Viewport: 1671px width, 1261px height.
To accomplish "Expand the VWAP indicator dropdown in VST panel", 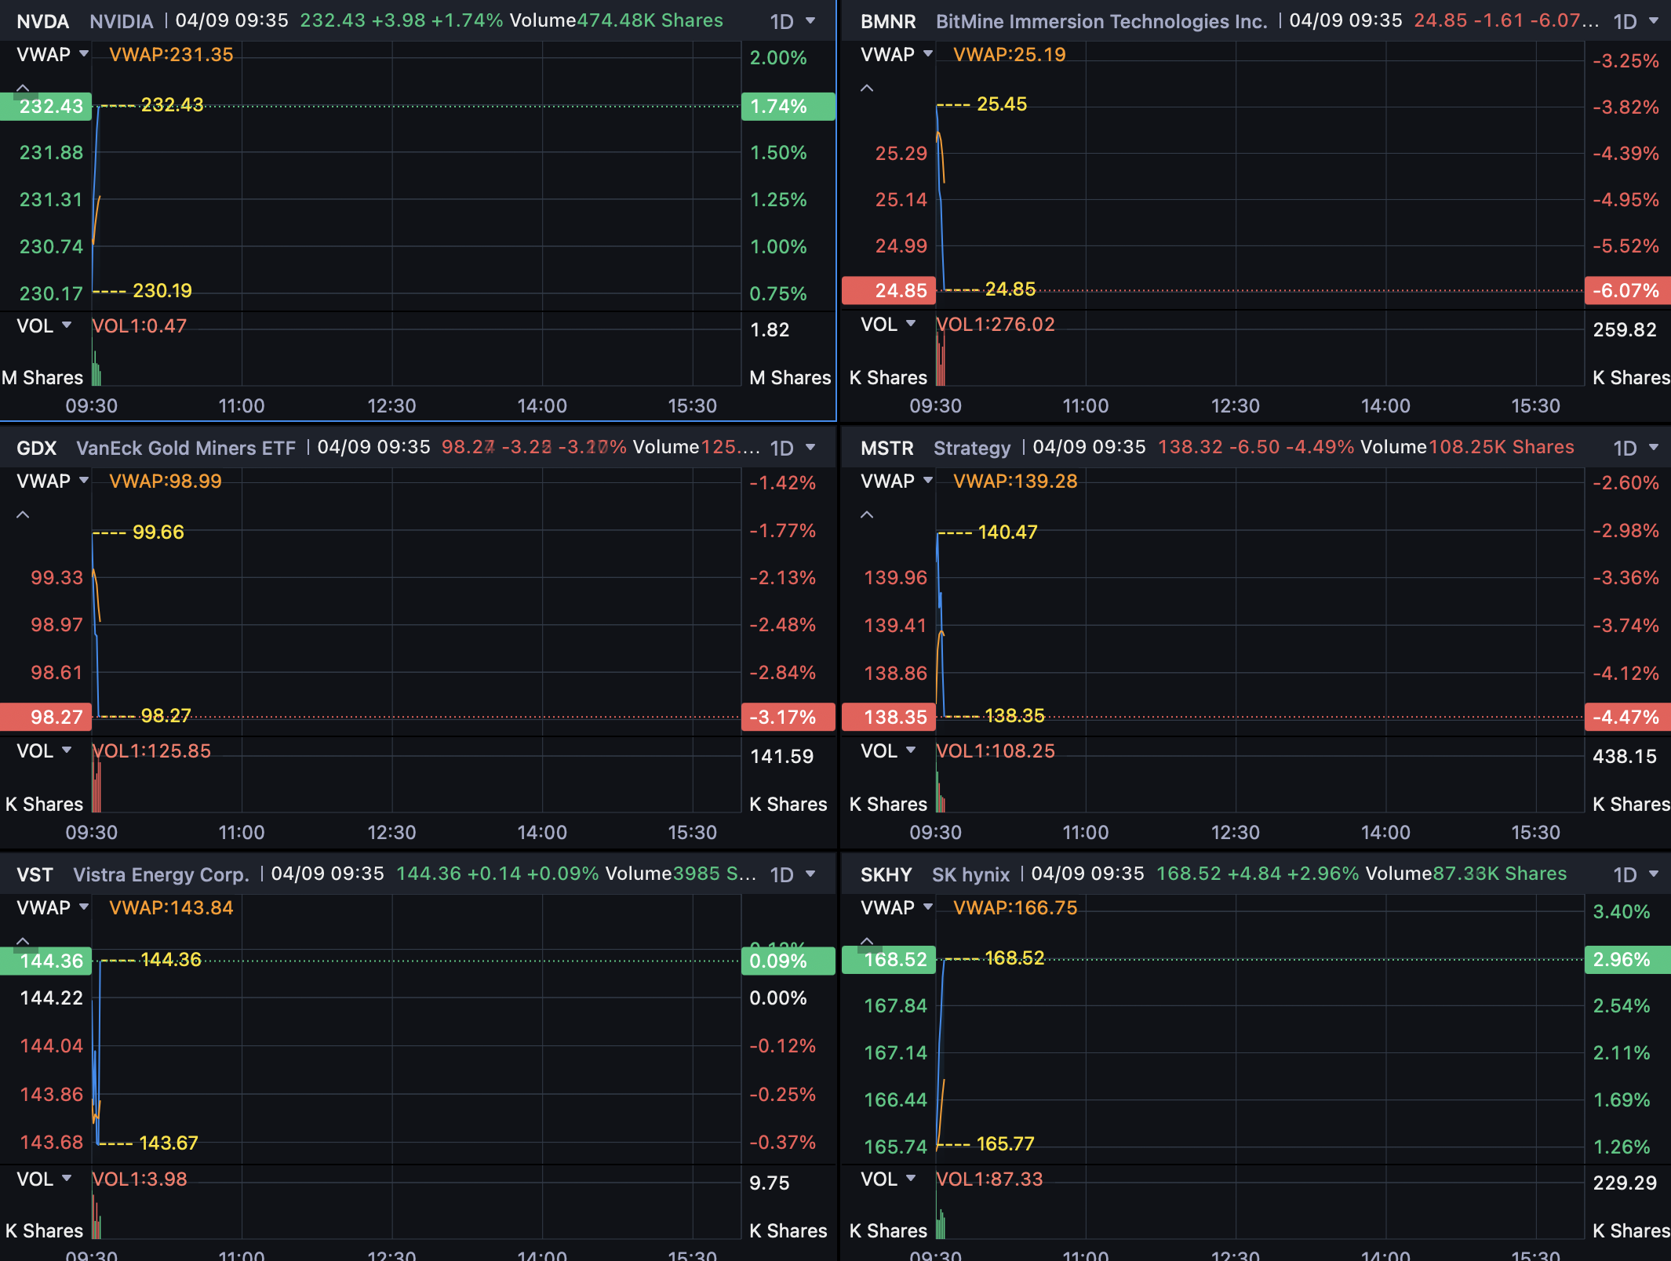I will coord(53,907).
